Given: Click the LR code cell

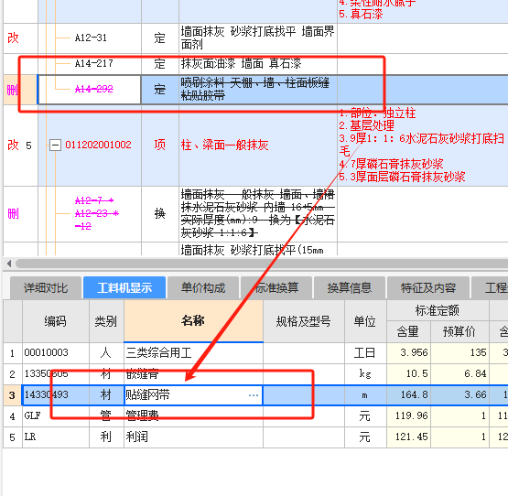Looking at the screenshot, I should point(56,437).
